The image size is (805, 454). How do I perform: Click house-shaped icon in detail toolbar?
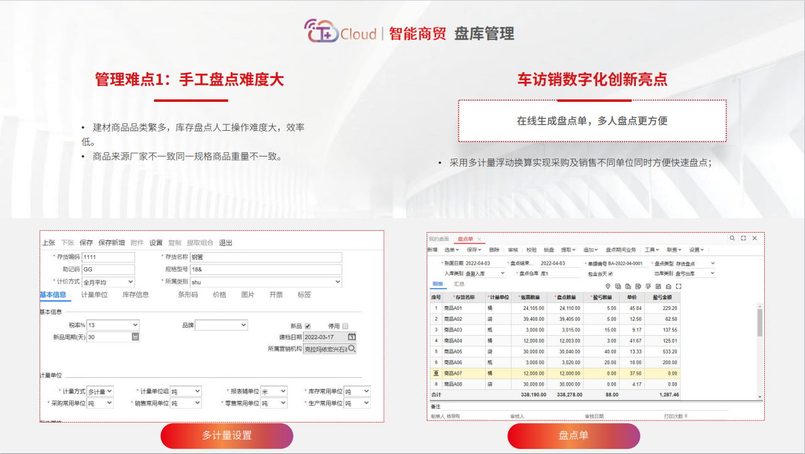tap(669, 286)
